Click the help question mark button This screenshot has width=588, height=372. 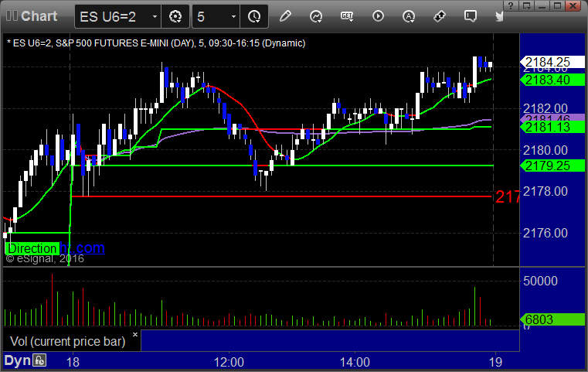point(511,5)
